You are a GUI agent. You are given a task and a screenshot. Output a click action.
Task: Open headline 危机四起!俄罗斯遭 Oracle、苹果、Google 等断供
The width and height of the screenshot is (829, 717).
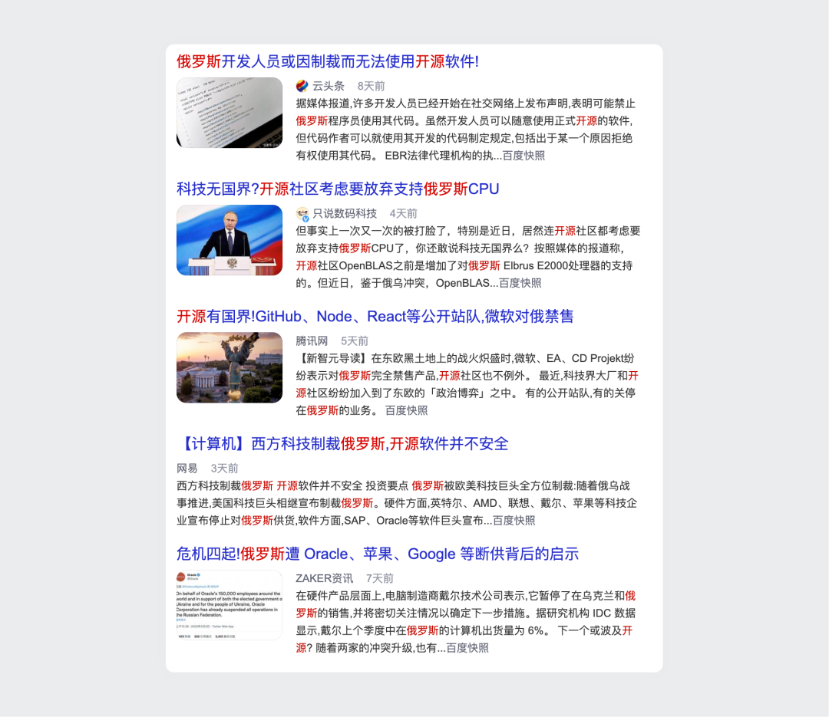pos(378,554)
